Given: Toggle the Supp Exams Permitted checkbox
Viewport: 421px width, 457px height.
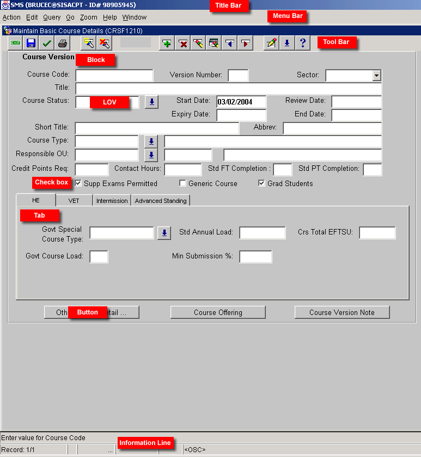Looking at the screenshot, I should tap(78, 183).
